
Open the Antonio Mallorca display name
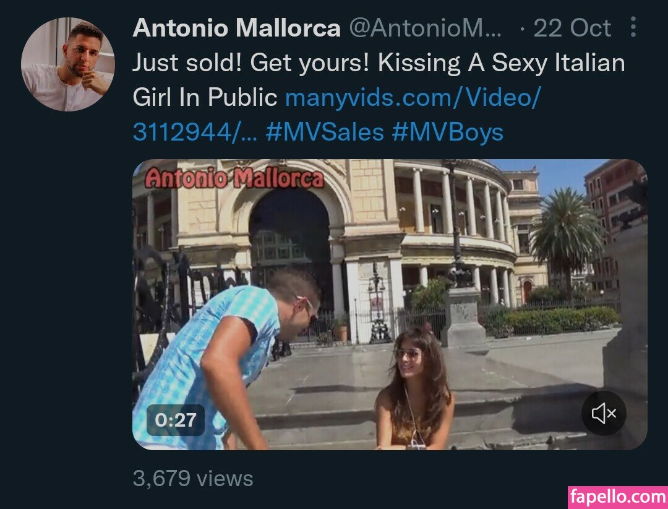(x=236, y=28)
